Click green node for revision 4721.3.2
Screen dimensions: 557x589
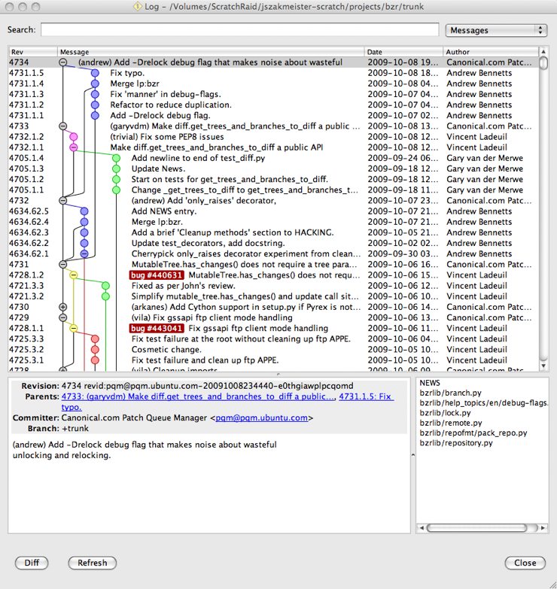(105, 296)
